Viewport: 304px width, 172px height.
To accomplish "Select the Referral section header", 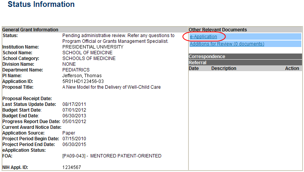I will (x=198, y=63).
